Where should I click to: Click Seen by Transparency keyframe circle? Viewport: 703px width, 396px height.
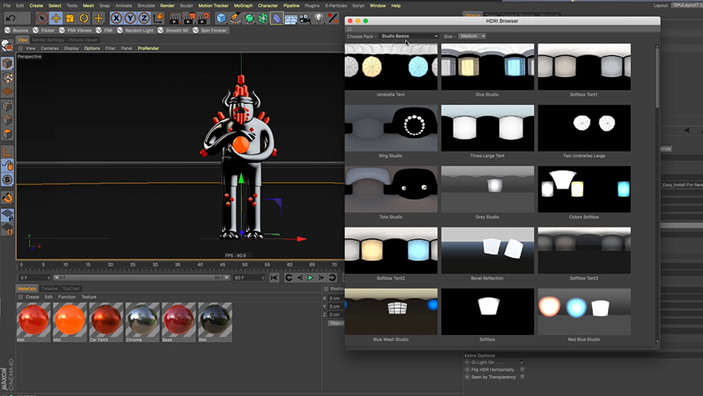pyautogui.click(x=467, y=377)
